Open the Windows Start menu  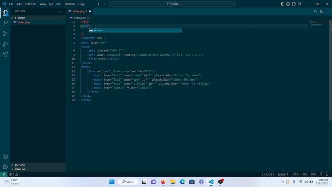click(x=112, y=182)
